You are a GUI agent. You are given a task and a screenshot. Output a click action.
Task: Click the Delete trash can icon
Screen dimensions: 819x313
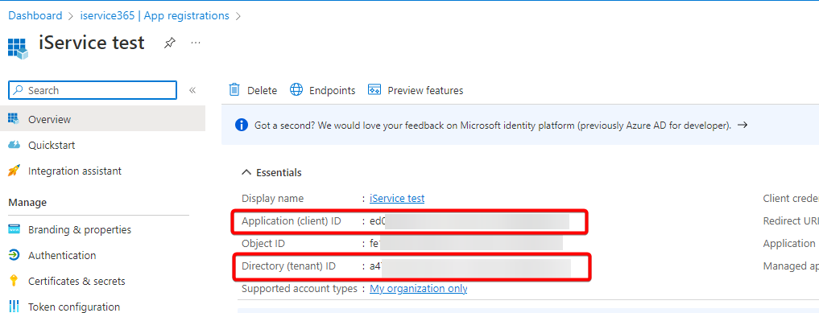point(234,90)
